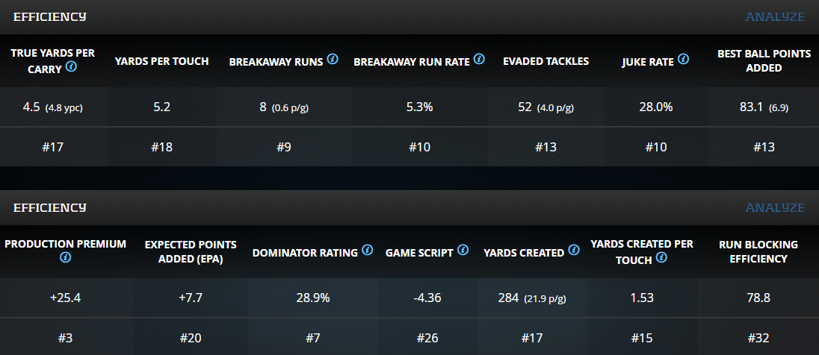
Task: Click the Expected Points Added (EPA) header
Action: coord(191,252)
